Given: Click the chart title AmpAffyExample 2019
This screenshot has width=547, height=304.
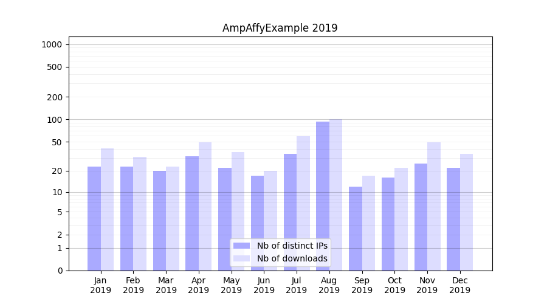Looking at the screenshot, I should 280,28.
